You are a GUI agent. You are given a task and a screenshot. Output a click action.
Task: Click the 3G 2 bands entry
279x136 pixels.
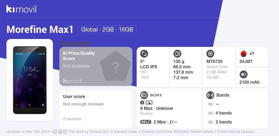(x=220, y=122)
